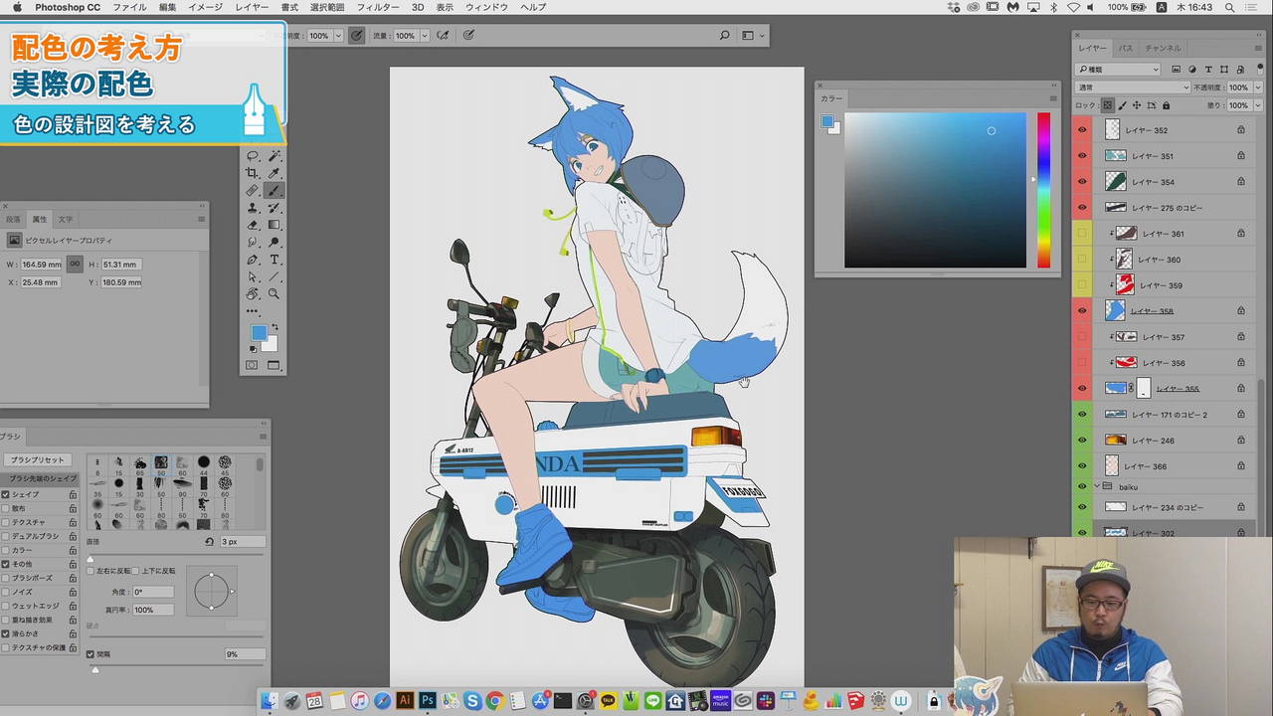Image resolution: width=1273 pixels, height=716 pixels.
Task: Open the workspace switcher dropdown
Action: pyautogui.click(x=753, y=36)
